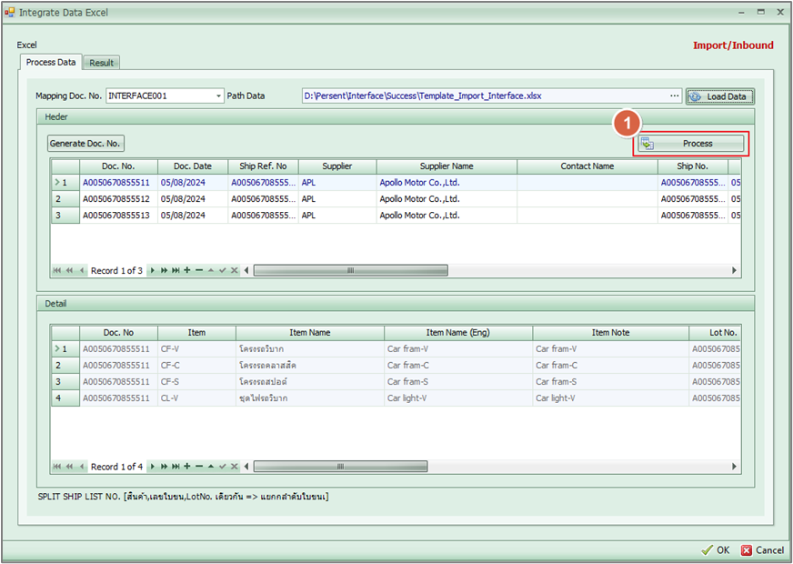Click the next record arrow in Heder navigator
Screen dimensions: 793x564
tap(153, 271)
